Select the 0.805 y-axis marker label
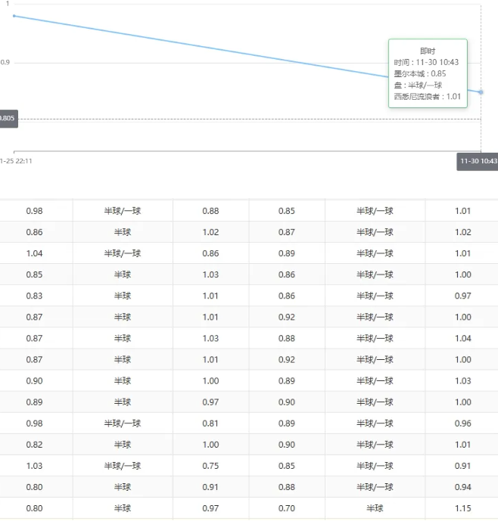Screen dimensions: 498x521 [8, 118]
